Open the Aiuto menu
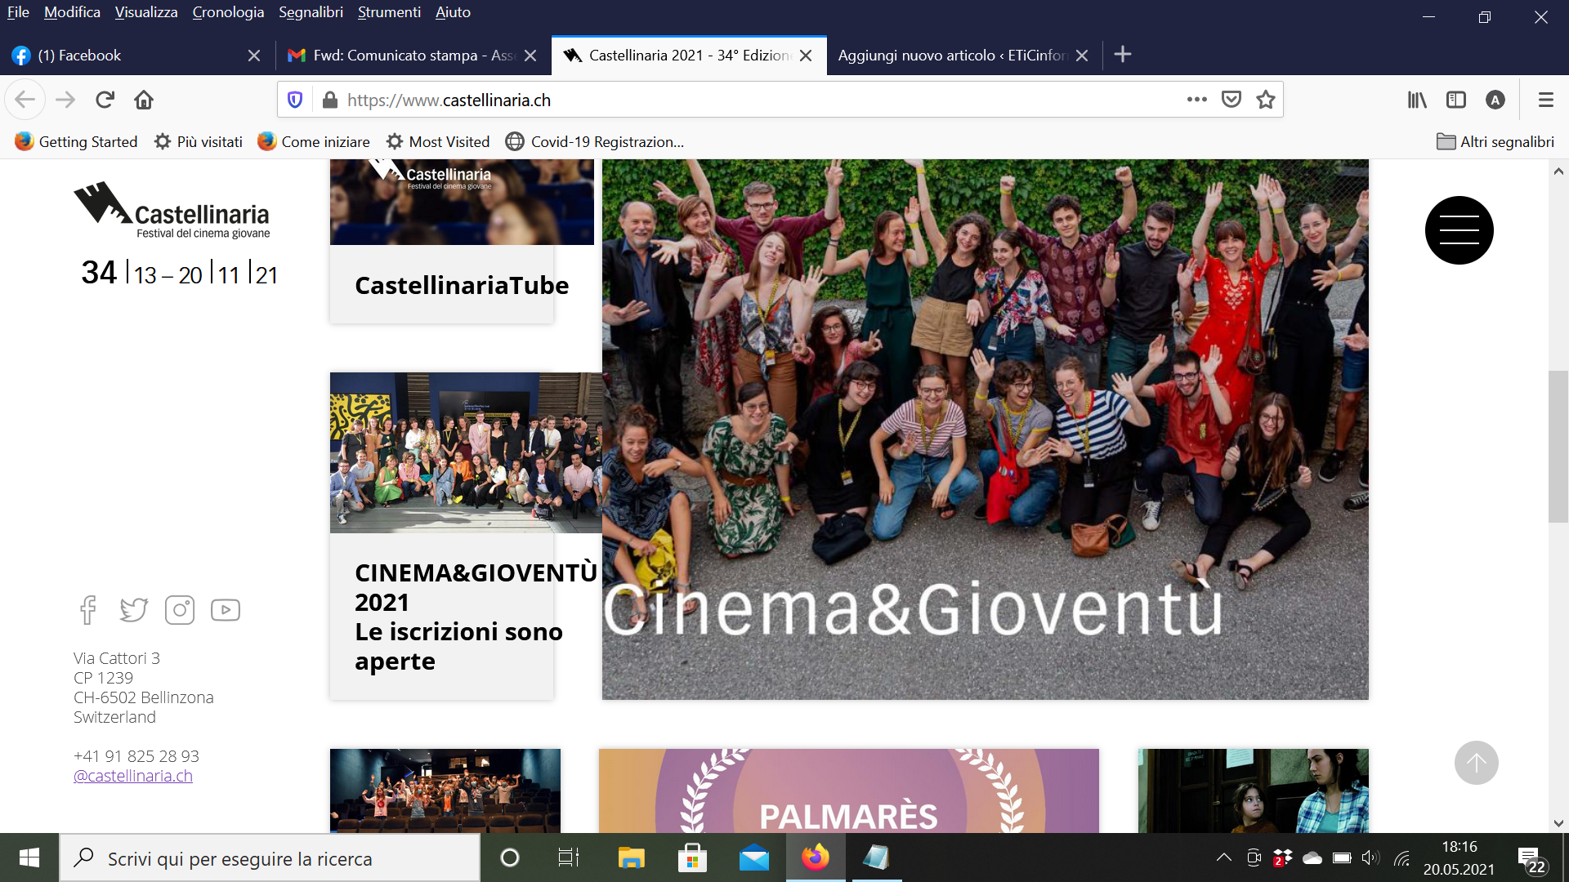This screenshot has height=882, width=1569. pyautogui.click(x=453, y=12)
